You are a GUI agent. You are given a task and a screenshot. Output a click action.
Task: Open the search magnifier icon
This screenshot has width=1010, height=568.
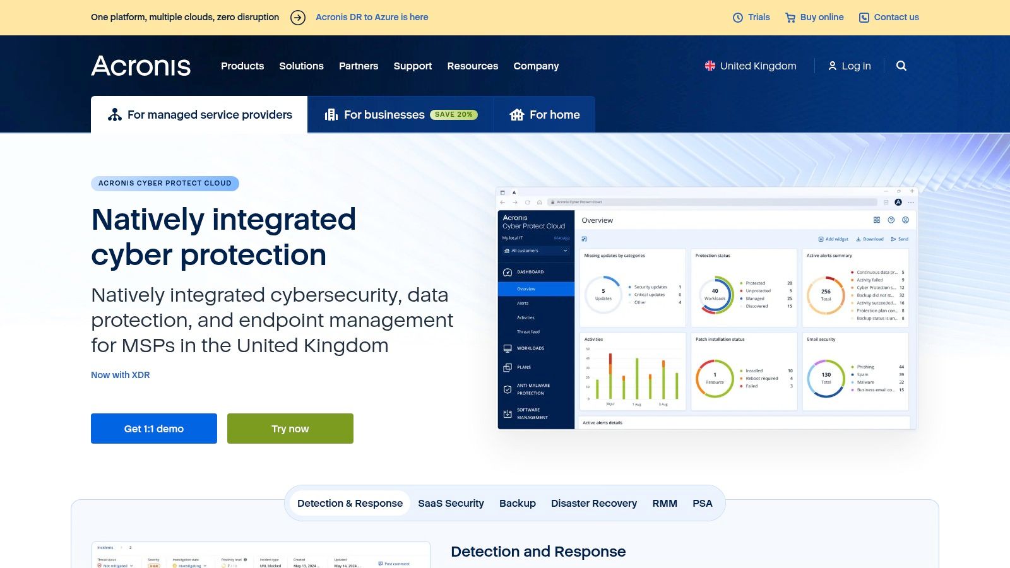901,66
